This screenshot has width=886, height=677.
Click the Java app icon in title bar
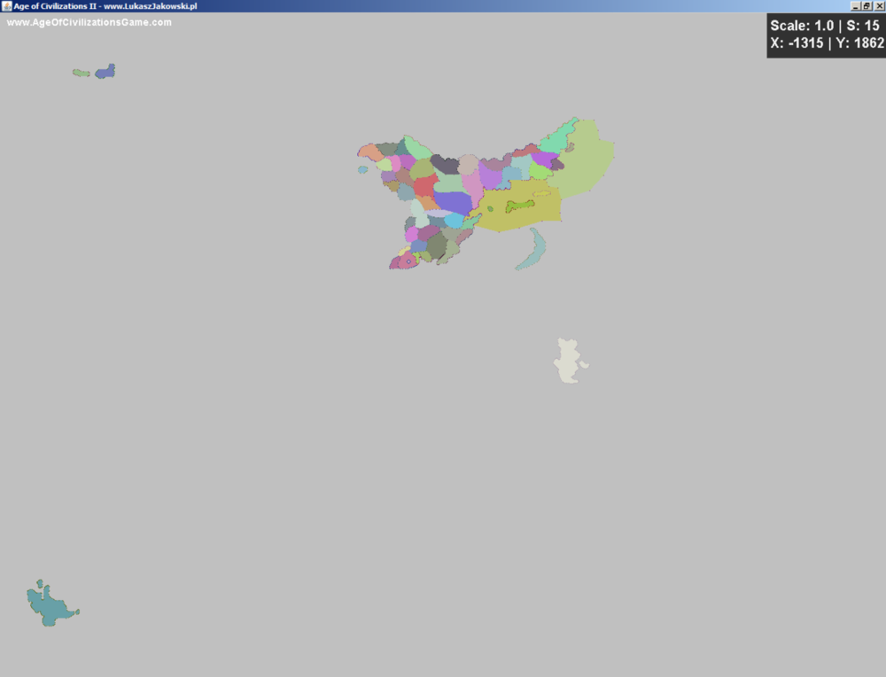coord(7,6)
